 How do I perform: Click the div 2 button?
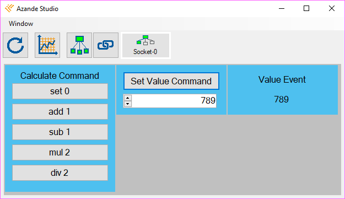click(60, 173)
